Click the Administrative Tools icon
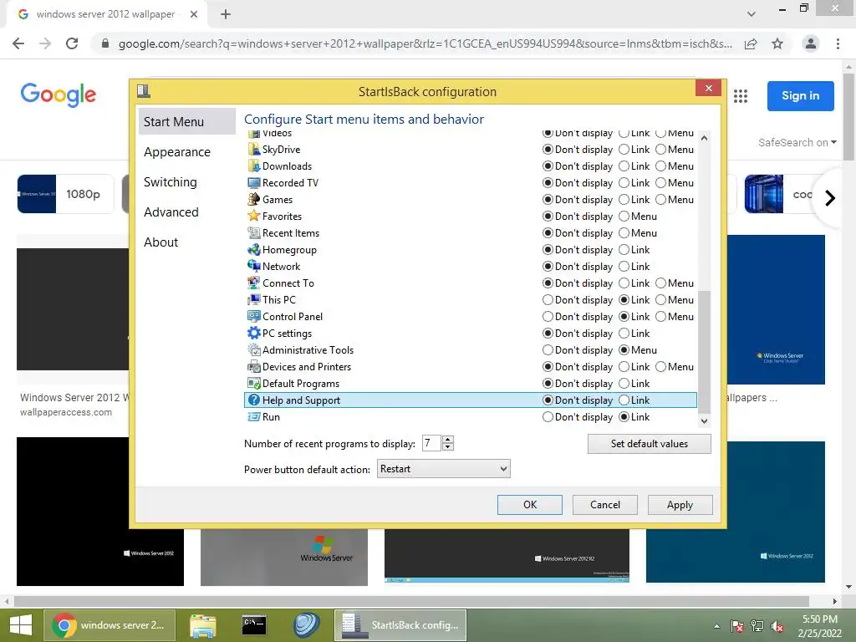The width and height of the screenshot is (856, 642). pos(254,350)
